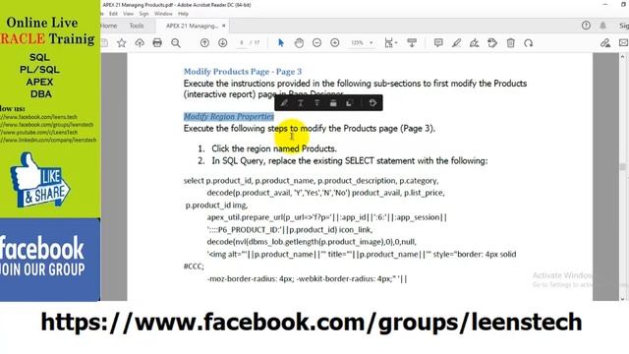
Task: Send file by email envelope icon
Action: pos(623,43)
